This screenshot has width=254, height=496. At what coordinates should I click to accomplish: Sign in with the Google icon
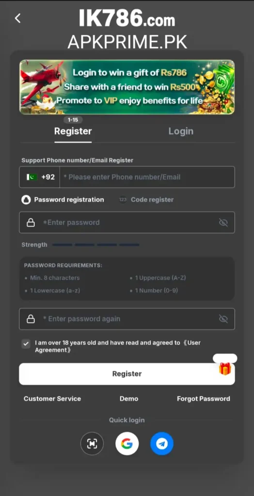click(x=127, y=444)
